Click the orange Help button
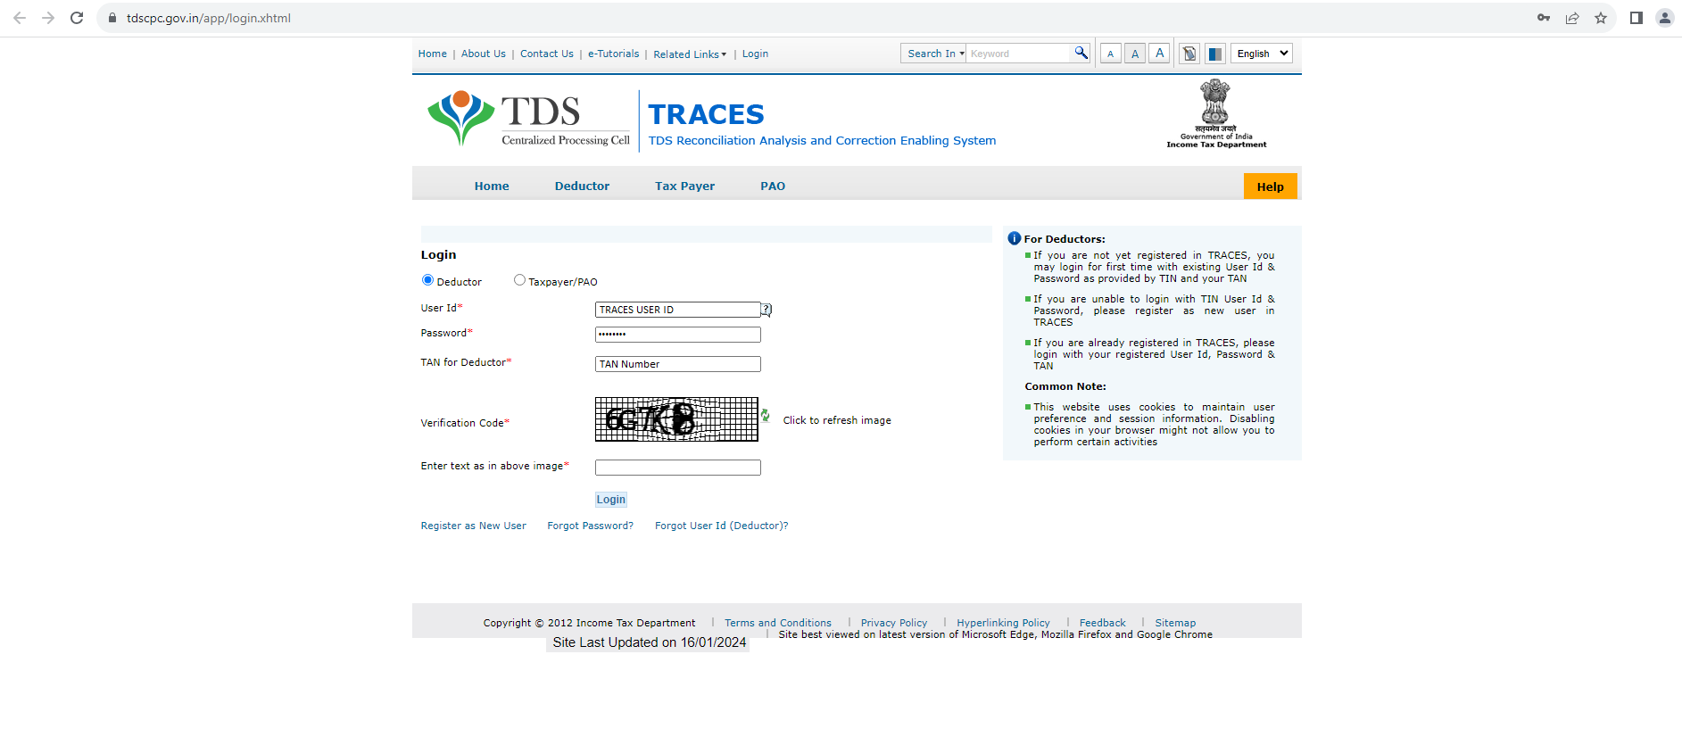 point(1270,186)
